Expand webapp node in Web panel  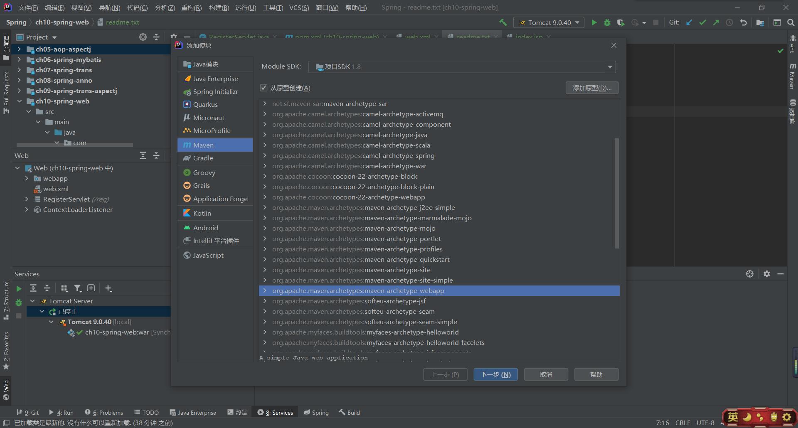tap(27, 178)
